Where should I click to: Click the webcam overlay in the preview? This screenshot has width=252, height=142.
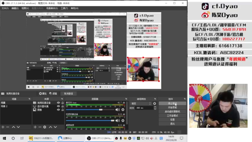[x=143, y=69]
